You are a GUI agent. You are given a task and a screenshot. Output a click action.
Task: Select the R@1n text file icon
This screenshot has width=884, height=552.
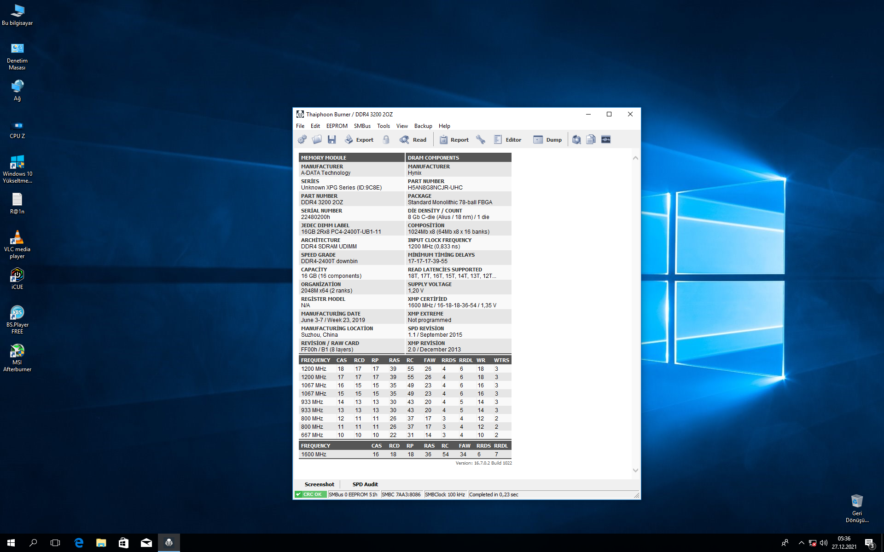(x=17, y=203)
